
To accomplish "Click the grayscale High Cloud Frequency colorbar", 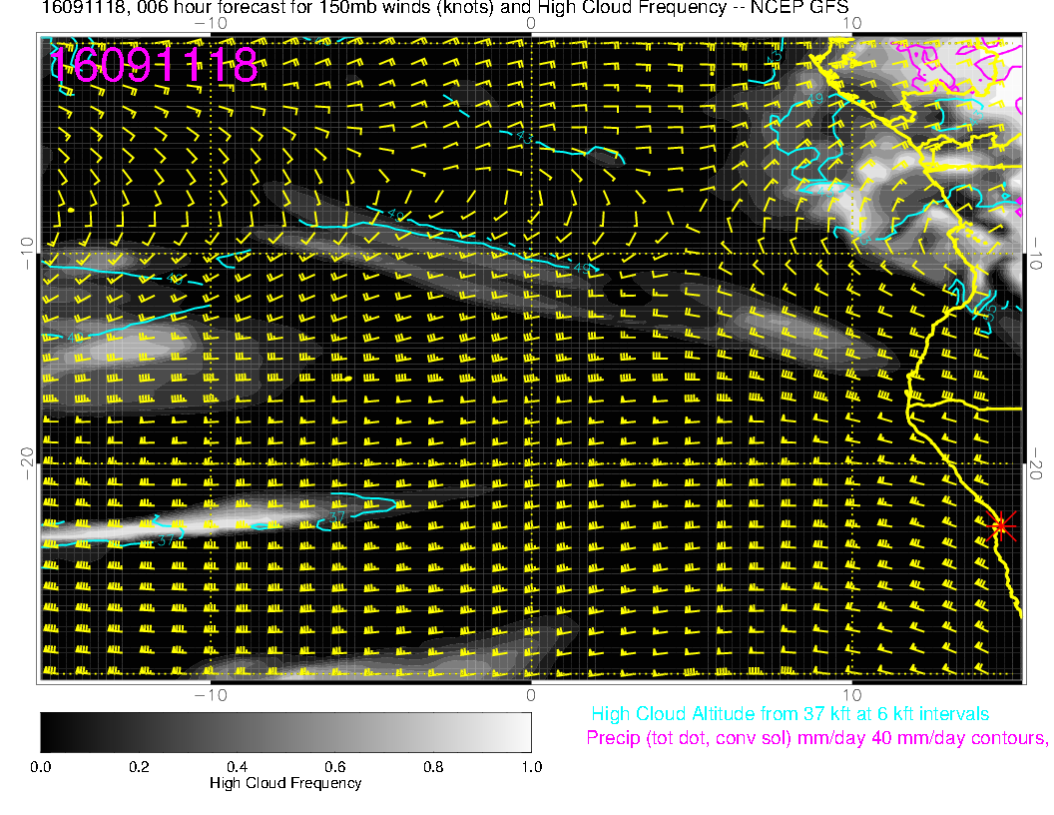I will pos(285,732).
